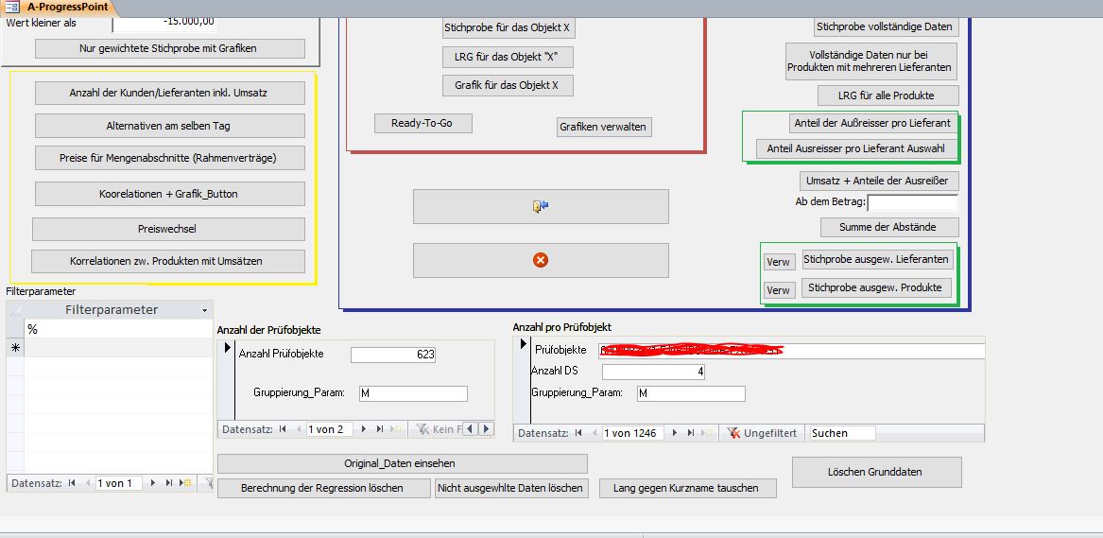The height and width of the screenshot is (538, 1103).
Task: Select the A-ProgressPoint tab
Action: pyautogui.click(x=66, y=7)
